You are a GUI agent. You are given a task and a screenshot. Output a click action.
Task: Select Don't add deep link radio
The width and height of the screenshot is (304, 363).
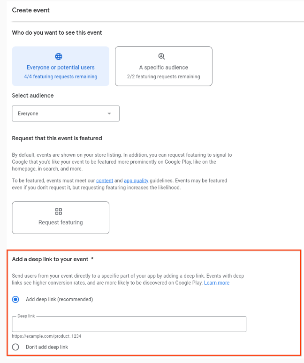point(15,347)
